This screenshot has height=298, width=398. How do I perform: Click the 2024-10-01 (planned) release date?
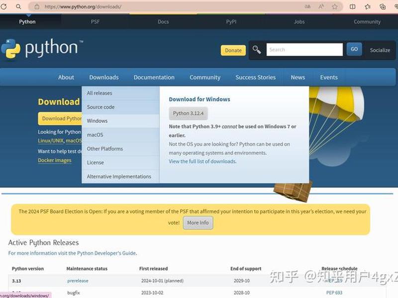coord(162,281)
